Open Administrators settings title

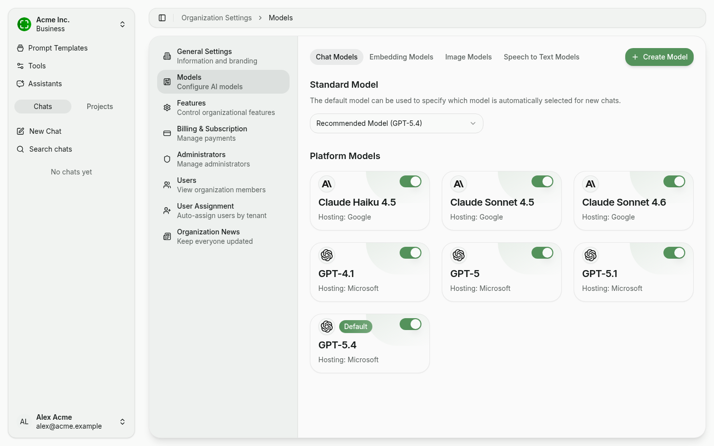click(x=201, y=155)
